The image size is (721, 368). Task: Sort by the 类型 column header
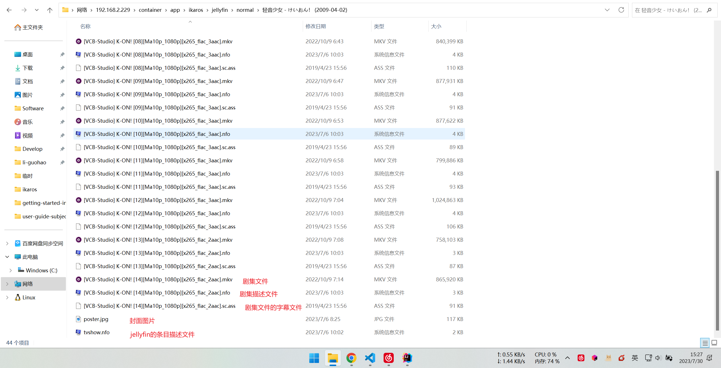pos(379,26)
